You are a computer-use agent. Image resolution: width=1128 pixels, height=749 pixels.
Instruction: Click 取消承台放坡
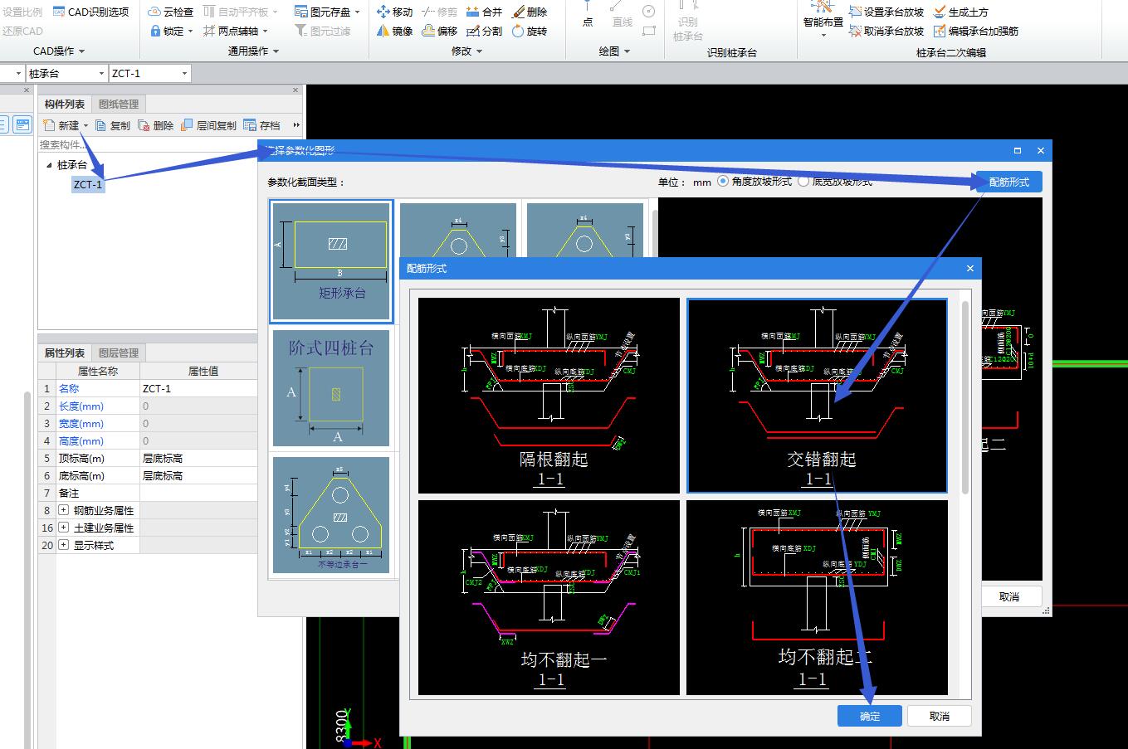coord(886,31)
